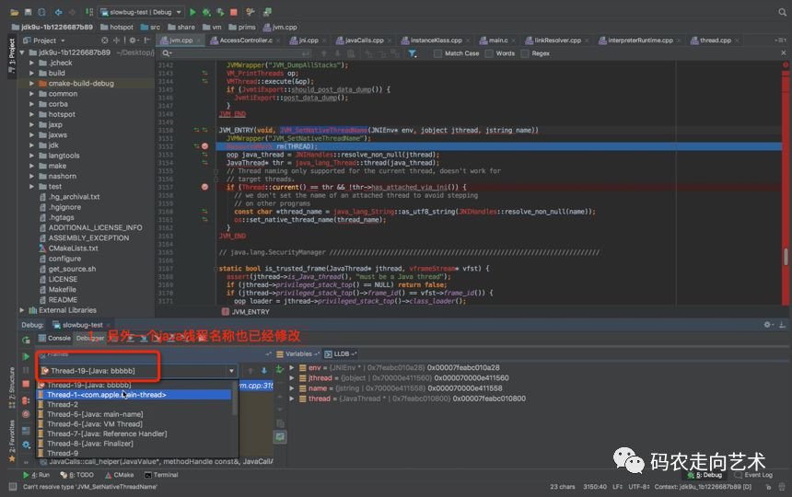The width and height of the screenshot is (792, 497).
Task: Open the 6: TODO tool window
Action: click(x=76, y=475)
